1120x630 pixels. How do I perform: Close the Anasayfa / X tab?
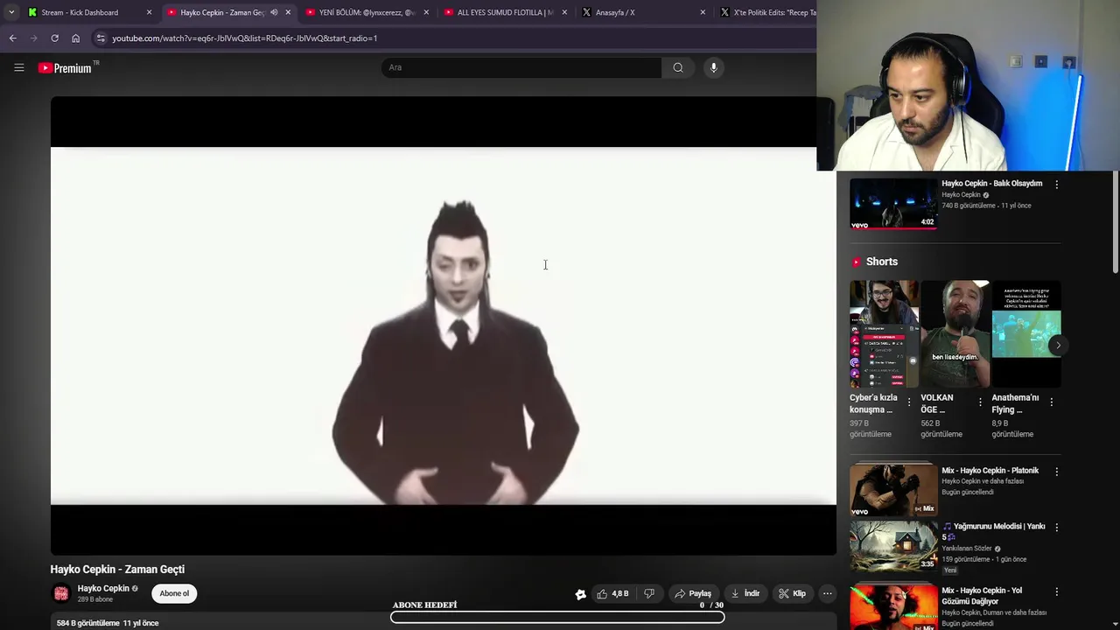(703, 12)
